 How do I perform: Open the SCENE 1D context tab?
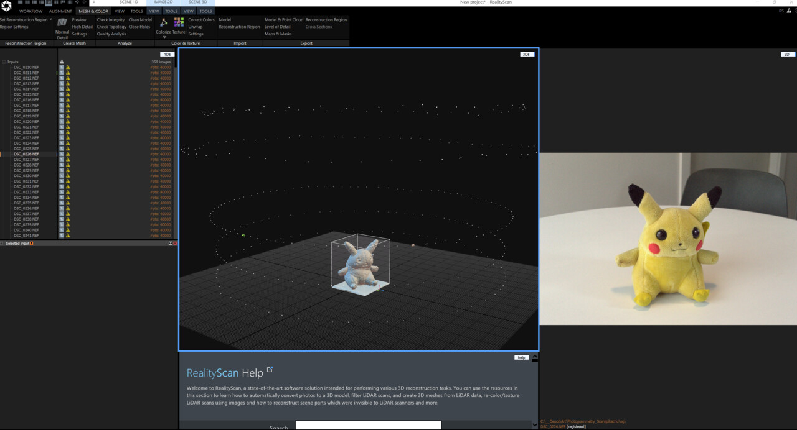[129, 2]
